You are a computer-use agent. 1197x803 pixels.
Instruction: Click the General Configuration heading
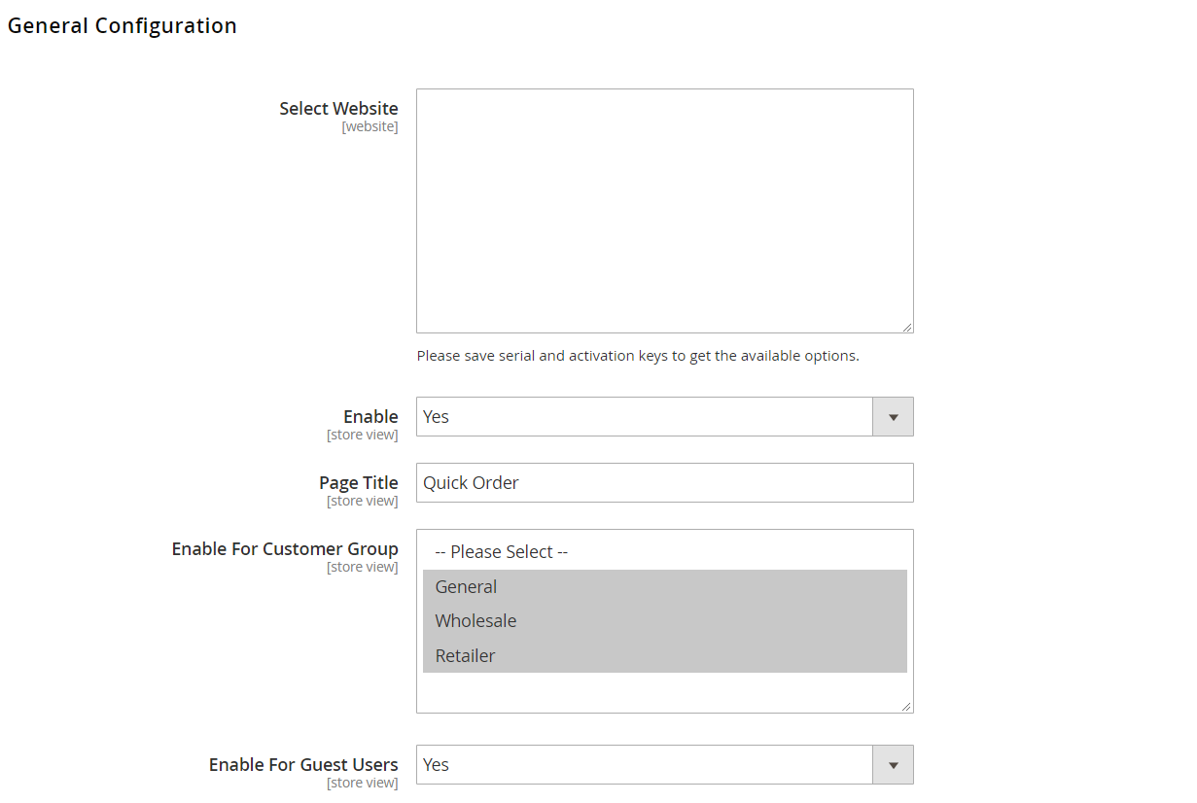123,26
